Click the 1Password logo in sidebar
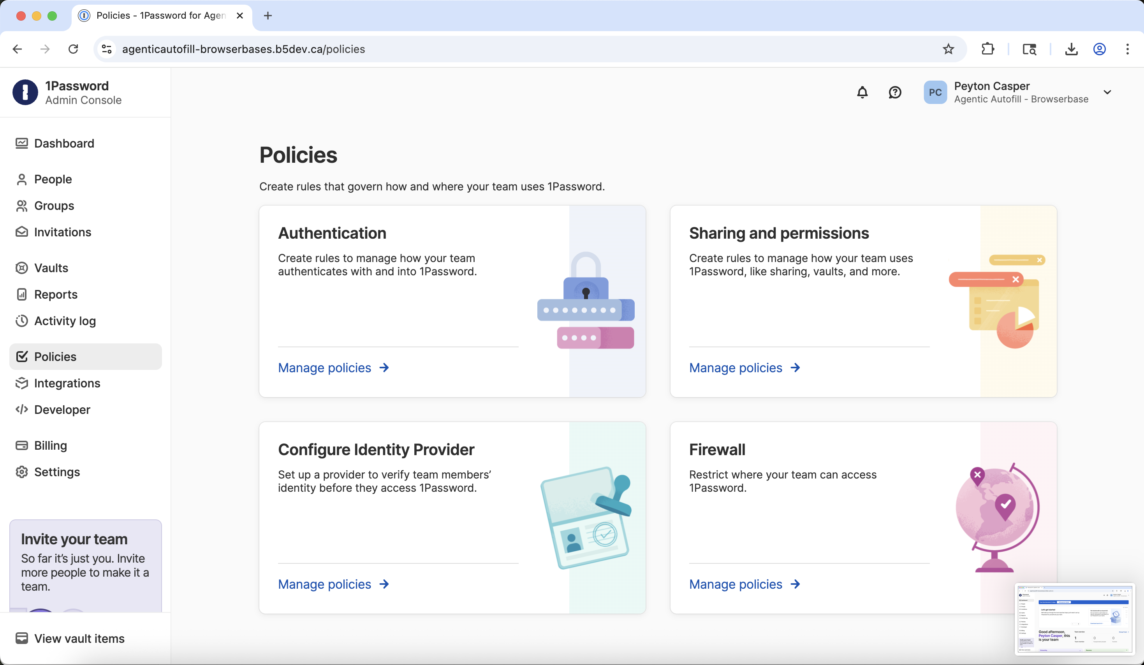 coord(25,93)
